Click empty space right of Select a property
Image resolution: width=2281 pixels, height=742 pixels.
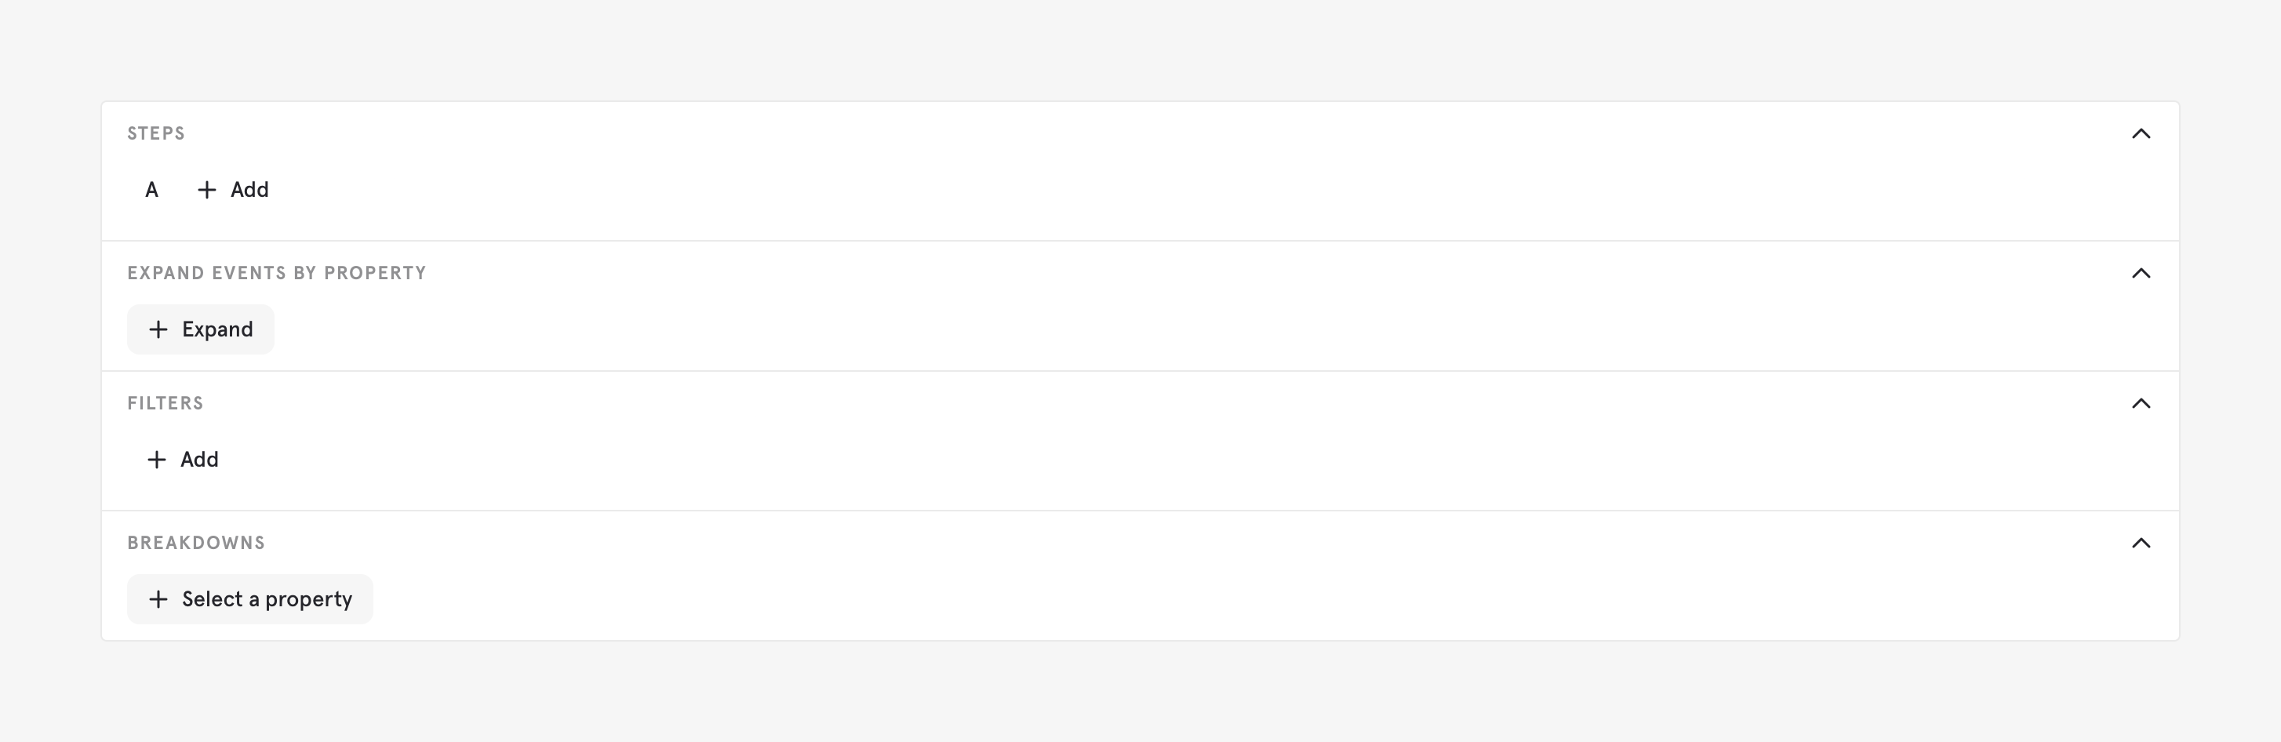1063,599
